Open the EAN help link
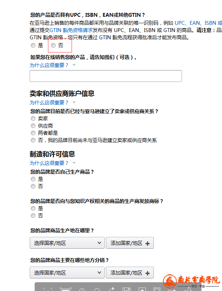Viewport: 222px width, 291px height. [x=195, y=23]
